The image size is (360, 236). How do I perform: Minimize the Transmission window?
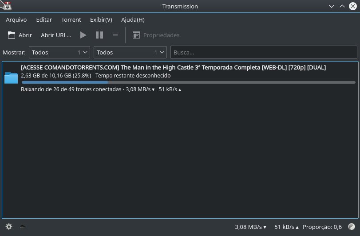[x=331, y=6]
